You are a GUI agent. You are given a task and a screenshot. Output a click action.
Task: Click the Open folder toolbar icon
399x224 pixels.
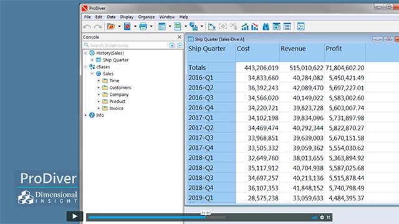(x=111, y=26)
